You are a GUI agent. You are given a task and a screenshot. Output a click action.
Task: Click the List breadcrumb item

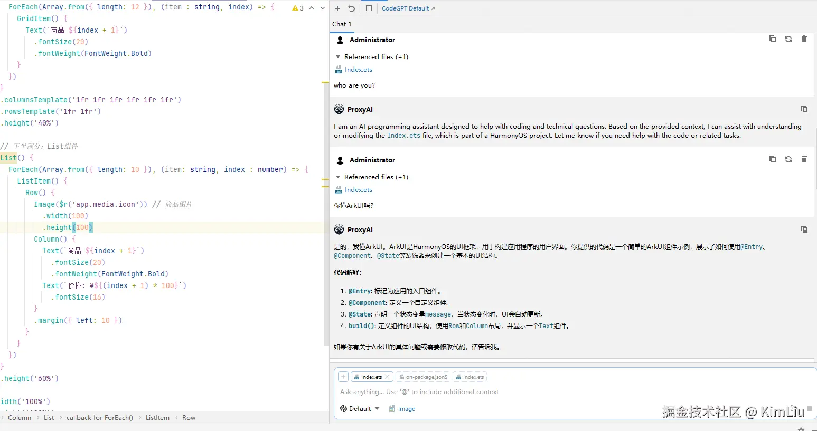point(49,418)
